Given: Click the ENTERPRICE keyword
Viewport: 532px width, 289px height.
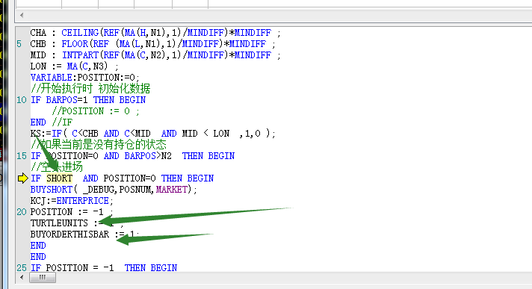Looking at the screenshot, I should [82, 201].
